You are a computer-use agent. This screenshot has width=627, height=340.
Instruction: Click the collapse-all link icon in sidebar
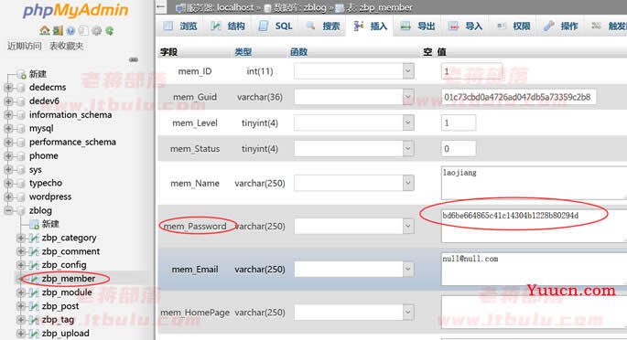click(134, 59)
